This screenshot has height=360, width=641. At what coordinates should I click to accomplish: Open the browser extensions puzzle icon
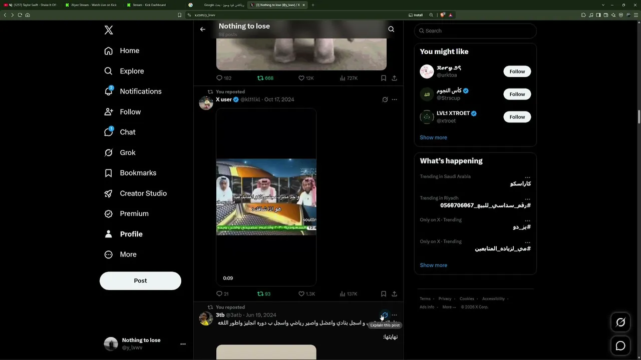point(583,15)
